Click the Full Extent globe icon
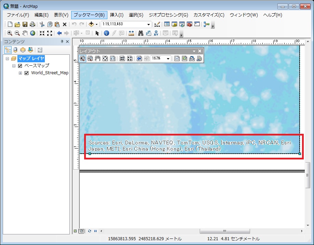 click(x=32, y=33)
